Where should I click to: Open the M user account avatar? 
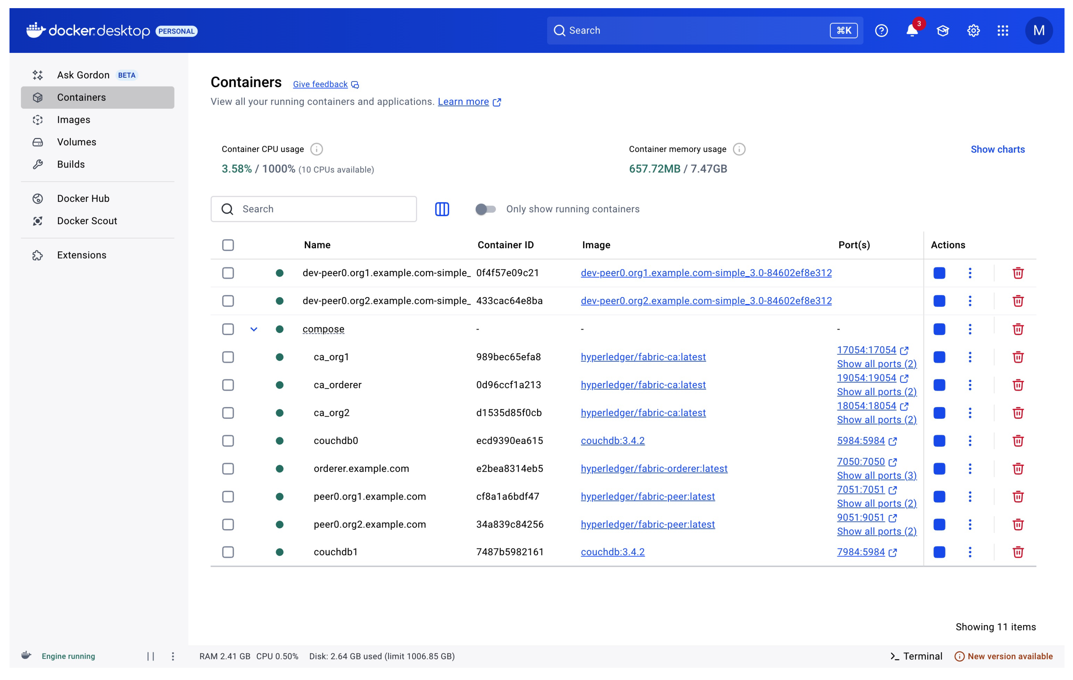1039,30
